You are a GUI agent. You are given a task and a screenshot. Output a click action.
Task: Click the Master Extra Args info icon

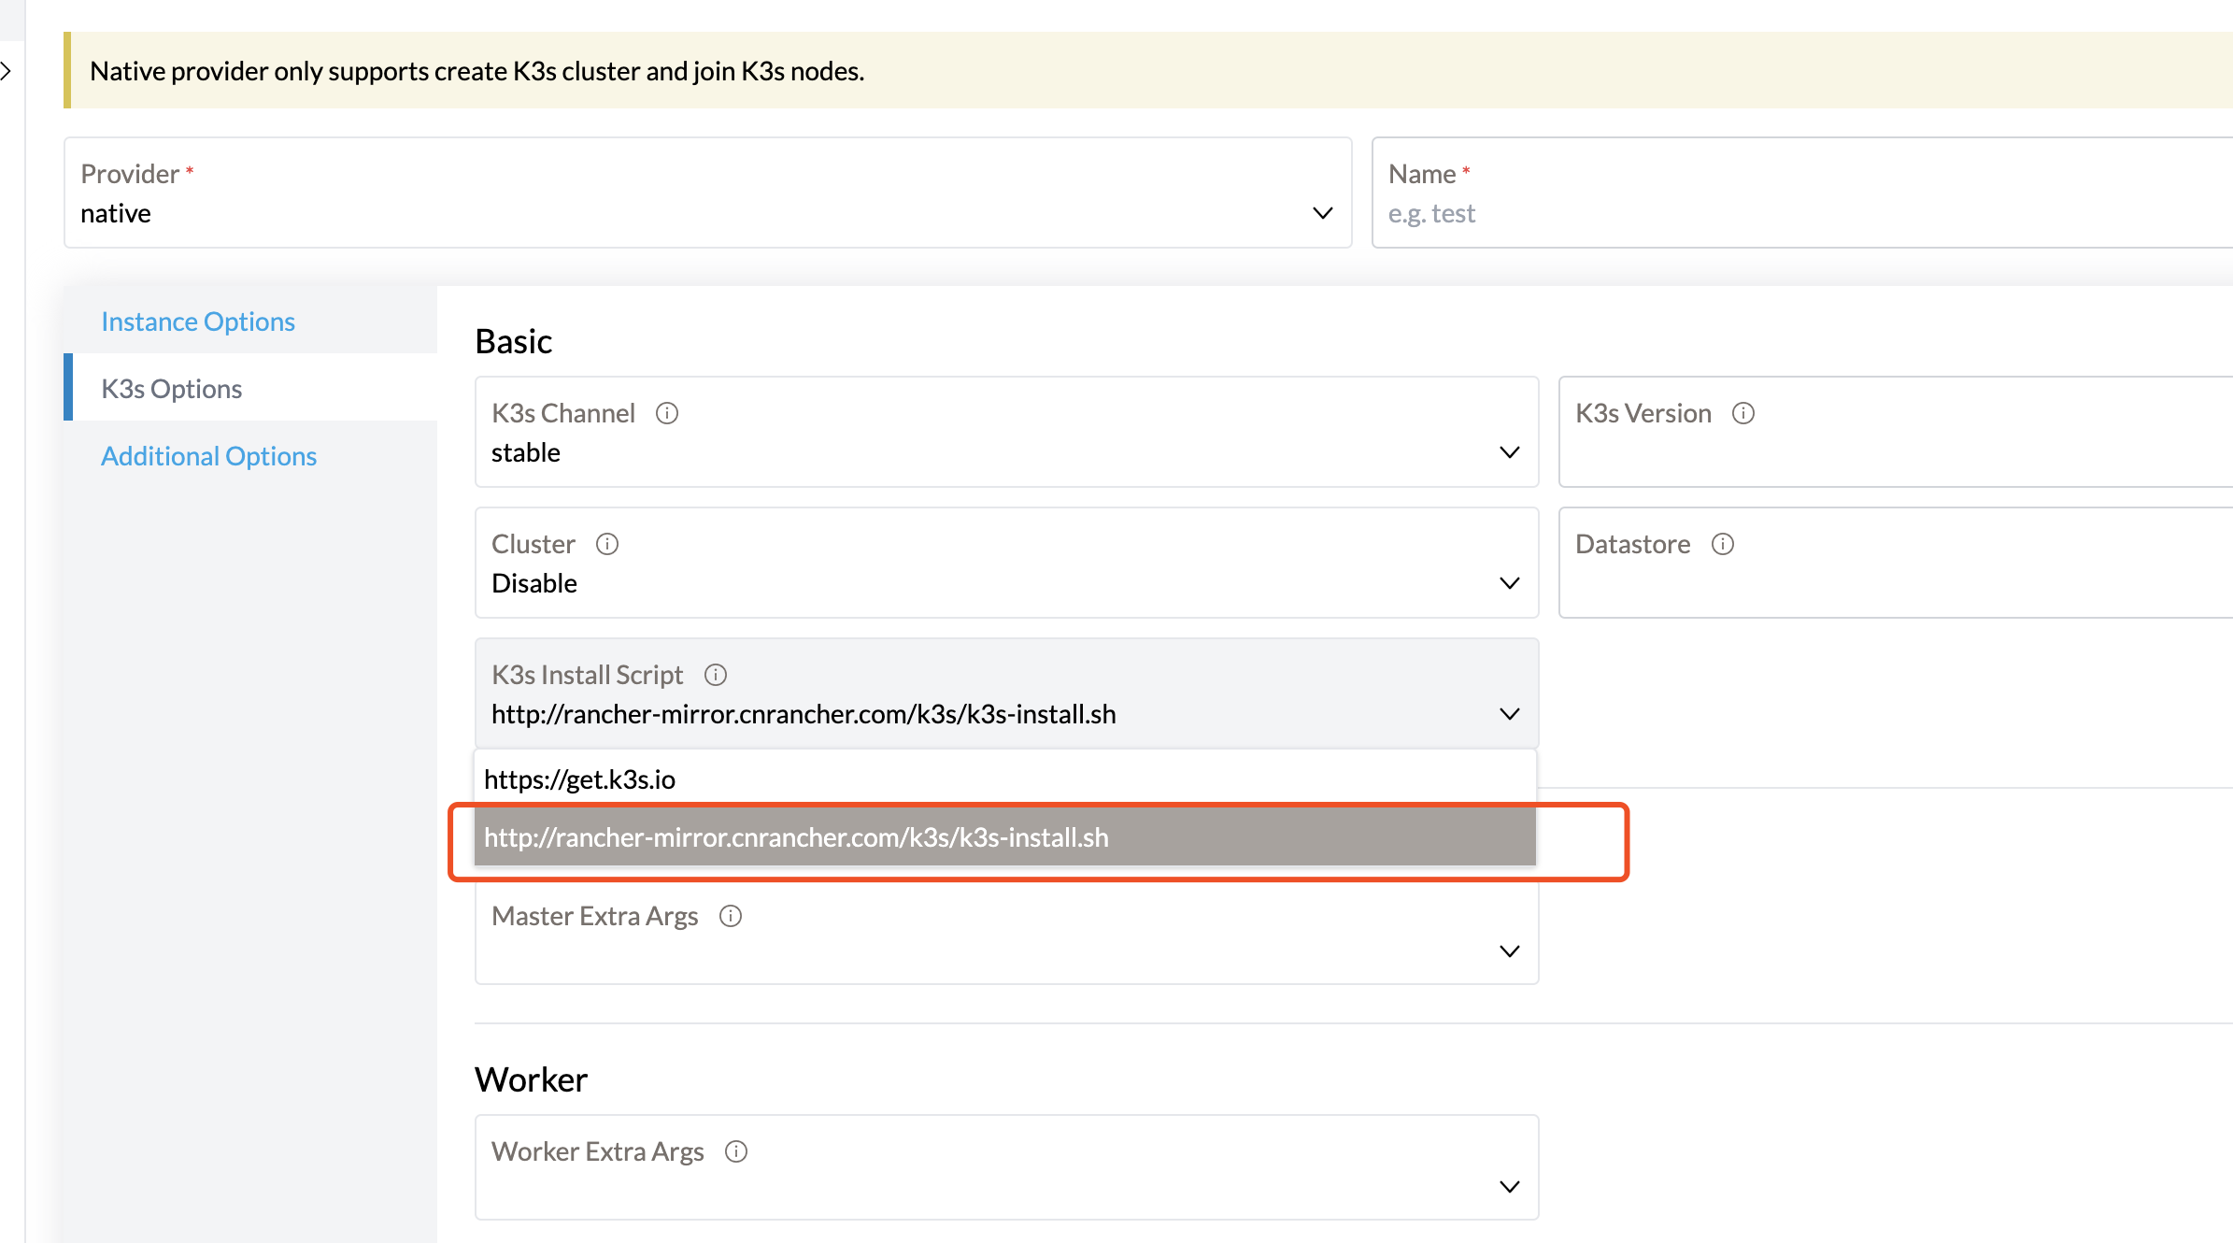[x=730, y=916]
